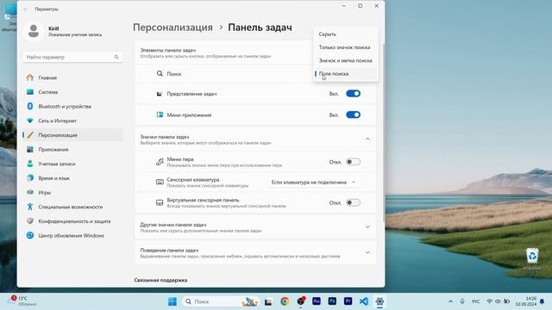The width and height of the screenshot is (552, 310).
Task: Click the back arrow in Параметры window
Action: click(x=25, y=9)
